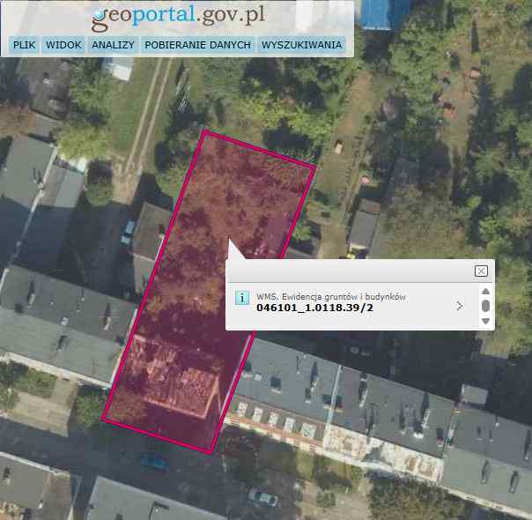Expand details with the popup chevron arrow
The width and height of the screenshot is (532, 520).
(x=459, y=306)
